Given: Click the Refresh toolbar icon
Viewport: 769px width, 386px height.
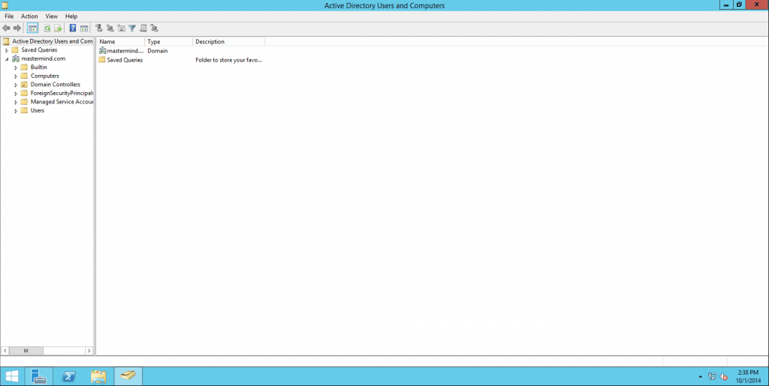Looking at the screenshot, I should point(47,28).
